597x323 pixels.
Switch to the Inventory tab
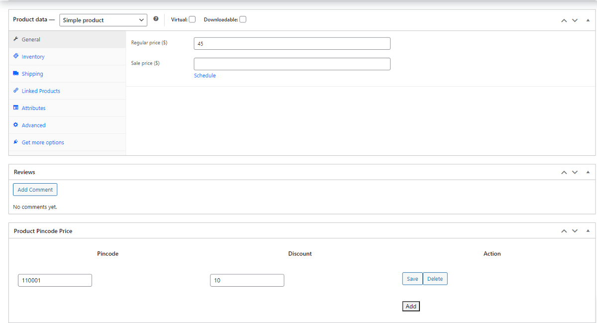(33, 56)
